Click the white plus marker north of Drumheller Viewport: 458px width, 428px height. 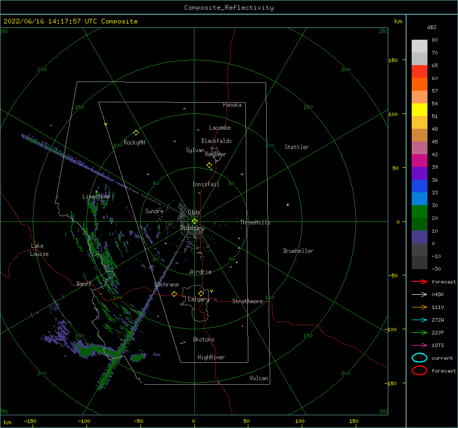tap(288, 205)
